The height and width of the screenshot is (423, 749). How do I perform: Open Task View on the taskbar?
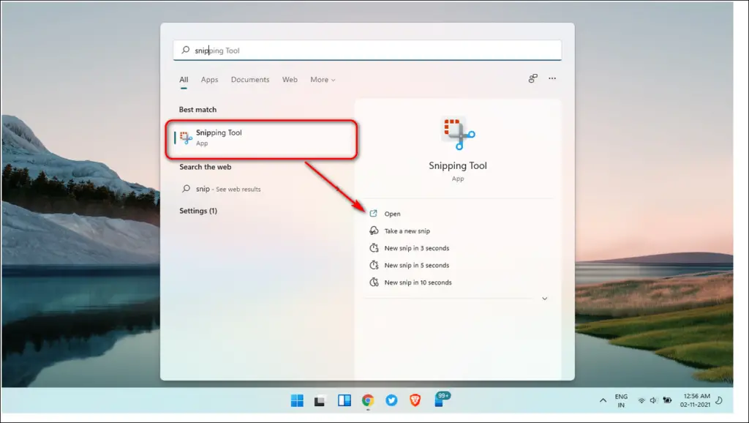pos(320,401)
